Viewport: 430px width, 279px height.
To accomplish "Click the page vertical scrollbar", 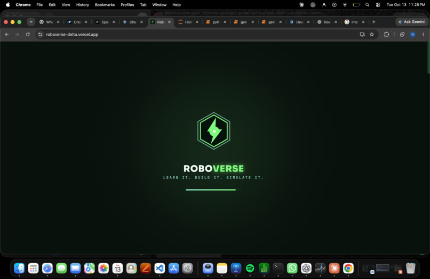I will pyautogui.click(x=428, y=58).
